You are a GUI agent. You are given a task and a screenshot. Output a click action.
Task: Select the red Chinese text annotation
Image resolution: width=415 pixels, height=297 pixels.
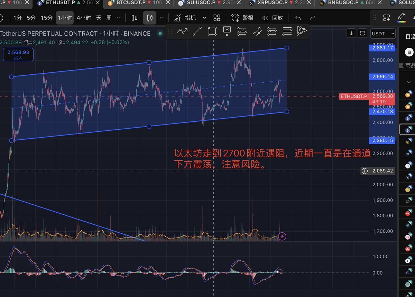tap(273, 159)
